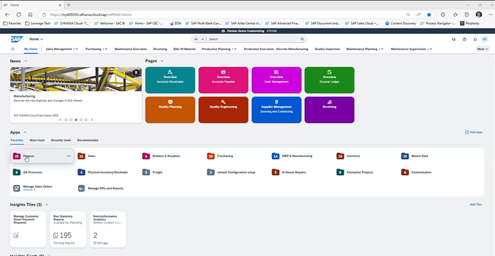Go to Quality Inspection menu item
Screen dimensions: 495x256
(x=328, y=49)
